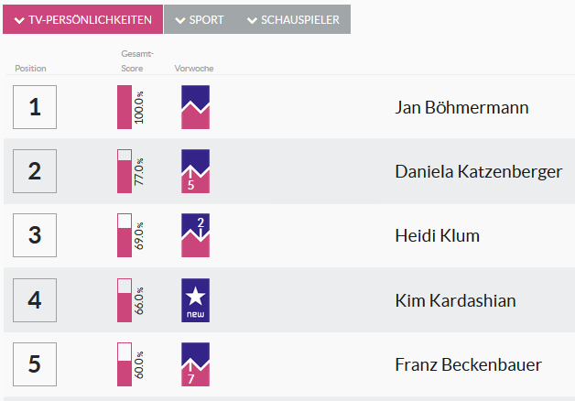Expand the Sport category chevron
Image resolution: width=575 pixels, height=401 pixels.
180,20
